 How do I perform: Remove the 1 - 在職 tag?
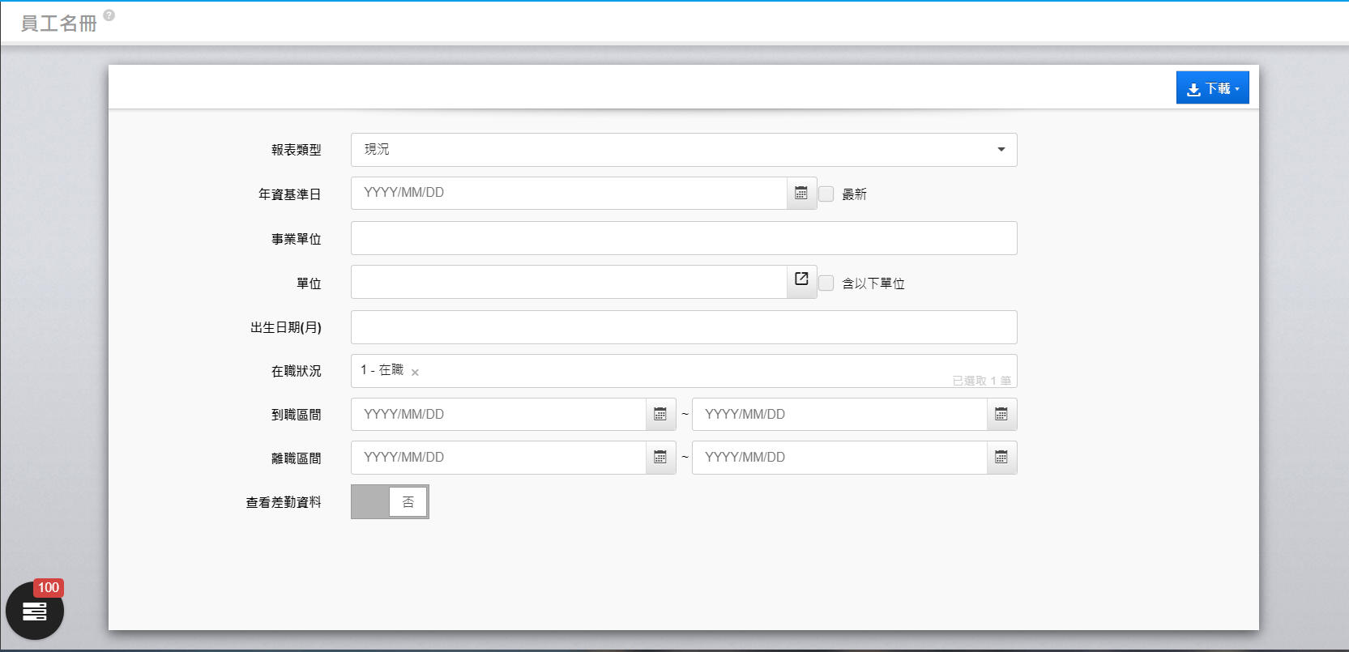click(x=415, y=373)
